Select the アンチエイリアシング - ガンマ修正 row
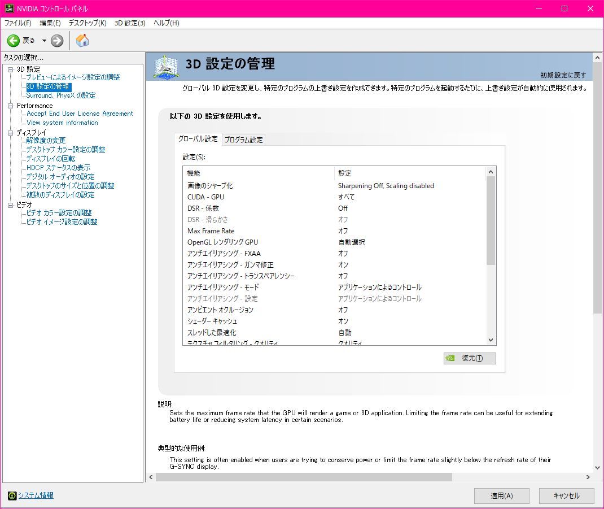604x509 pixels. pos(334,265)
